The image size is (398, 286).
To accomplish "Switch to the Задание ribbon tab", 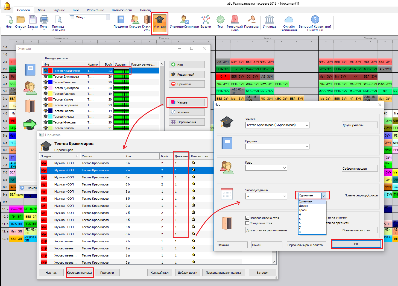I will click(x=59, y=10).
